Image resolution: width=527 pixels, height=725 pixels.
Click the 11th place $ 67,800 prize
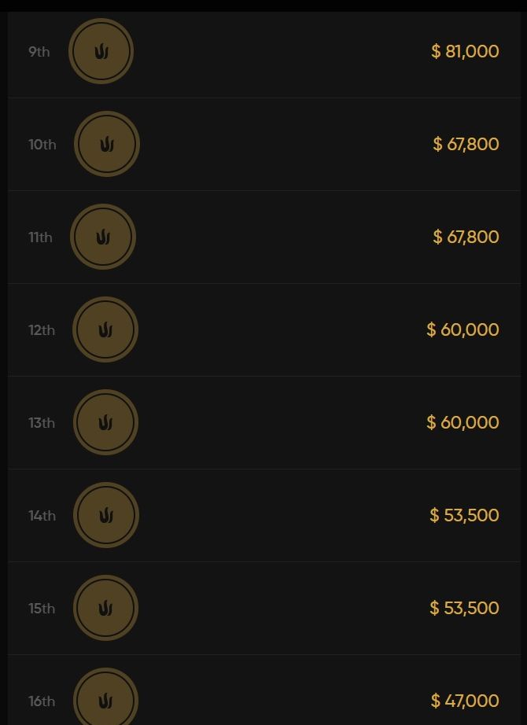[x=466, y=237]
